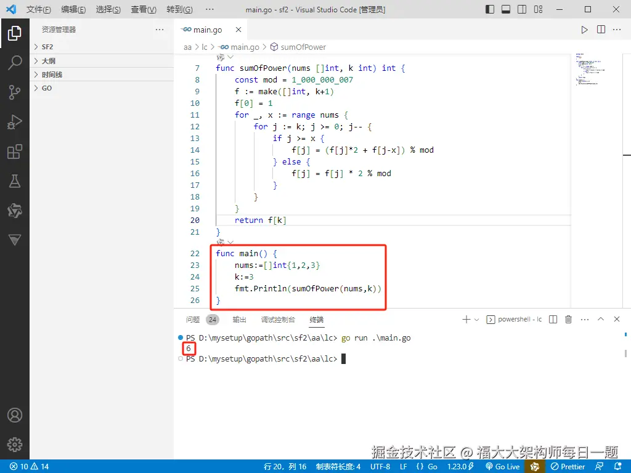This screenshot has height=473, width=631.
Task: Open the Source Control view
Action: pyautogui.click(x=15, y=92)
